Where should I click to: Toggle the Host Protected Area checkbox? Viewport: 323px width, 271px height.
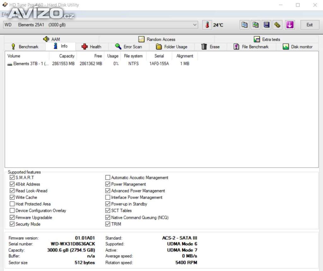pyautogui.click(x=12, y=204)
